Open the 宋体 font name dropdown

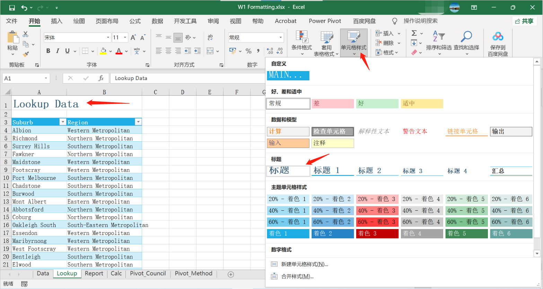click(107, 37)
